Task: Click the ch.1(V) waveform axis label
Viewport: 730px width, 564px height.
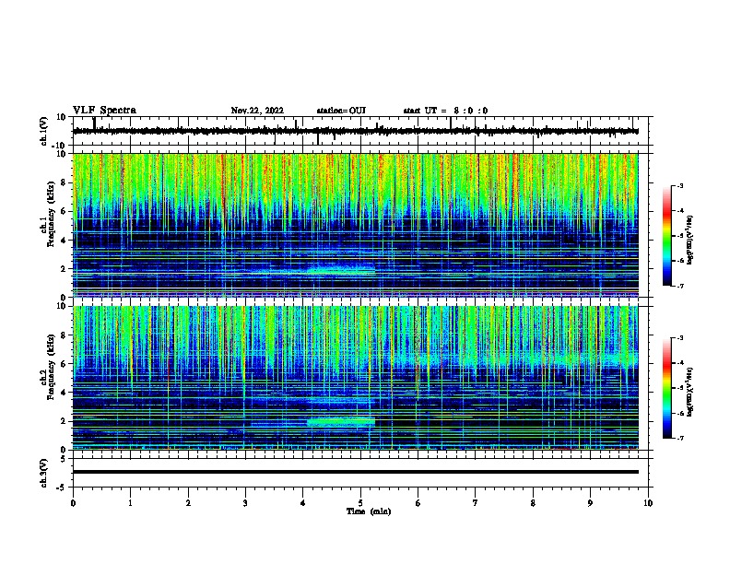Action: [x=44, y=131]
